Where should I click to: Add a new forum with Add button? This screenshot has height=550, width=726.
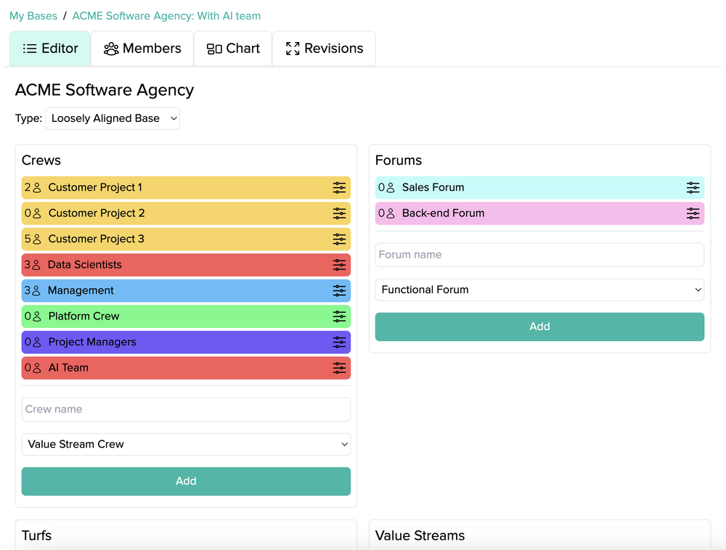(539, 327)
